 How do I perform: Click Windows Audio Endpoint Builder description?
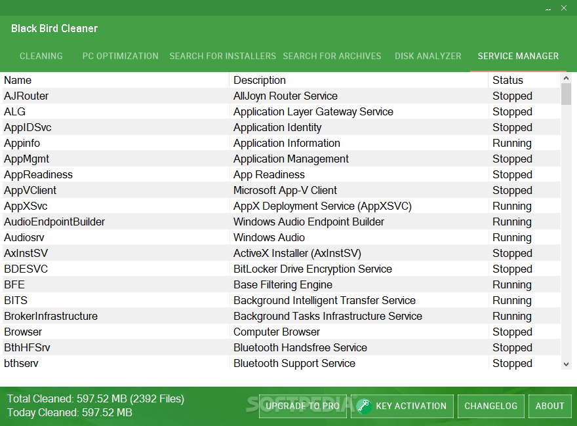coord(309,222)
